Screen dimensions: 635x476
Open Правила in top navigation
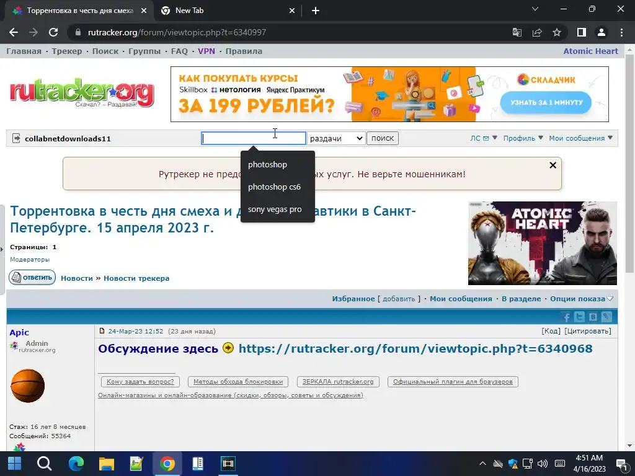(x=244, y=51)
